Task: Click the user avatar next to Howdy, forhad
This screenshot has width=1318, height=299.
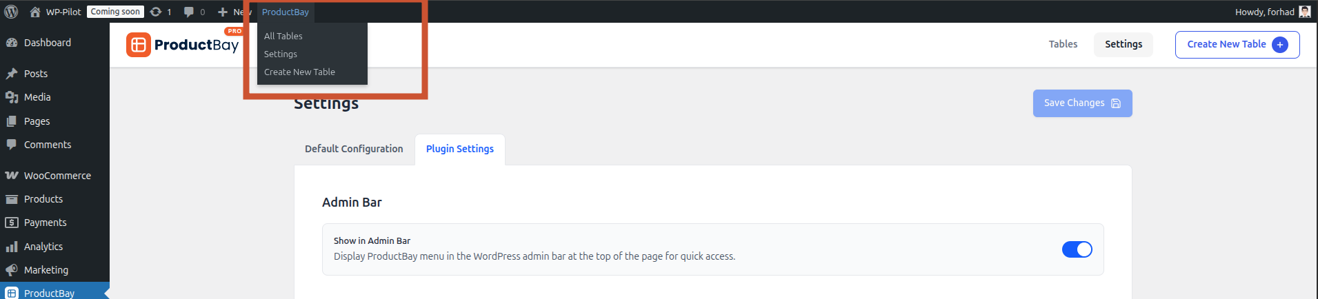Action: point(1304,12)
